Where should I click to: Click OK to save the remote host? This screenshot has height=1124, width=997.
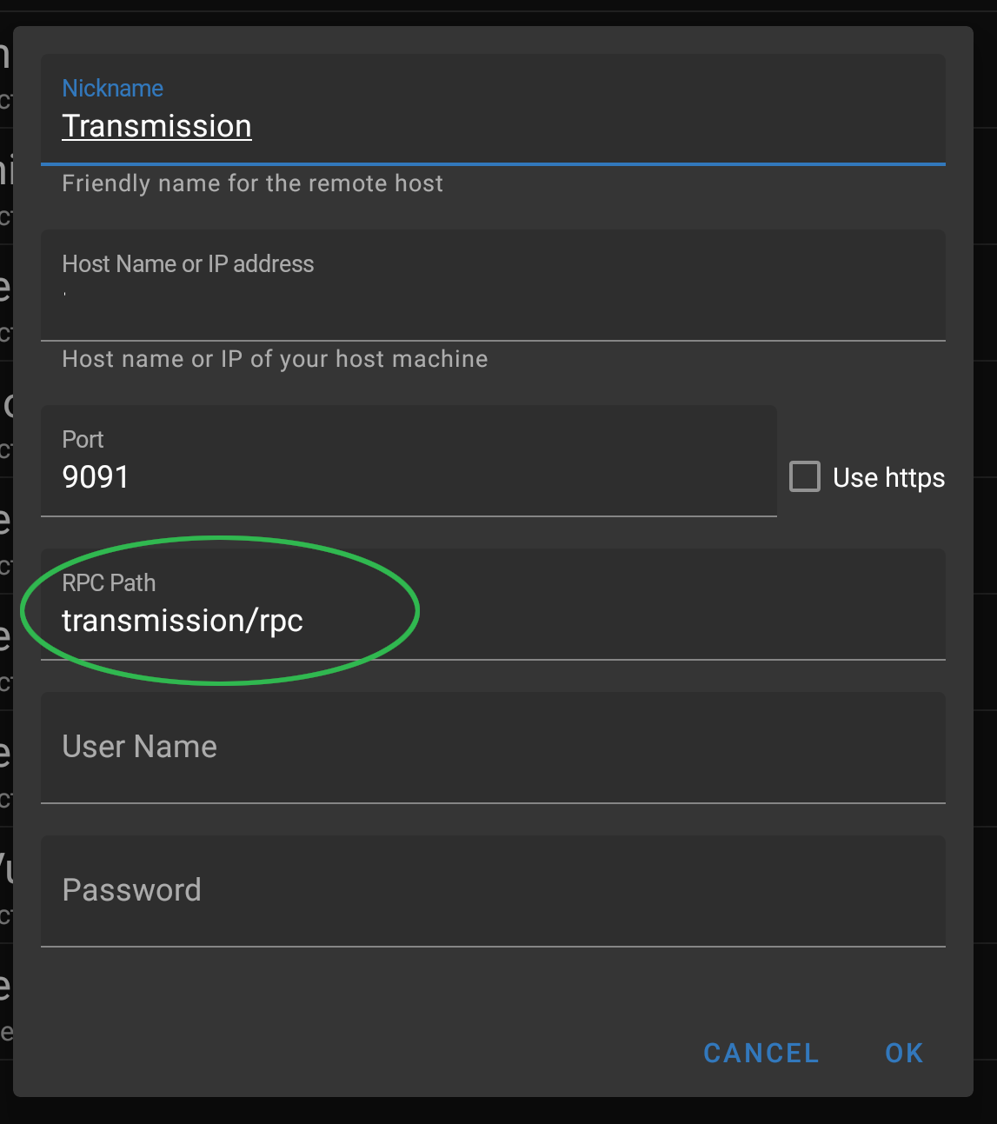(x=902, y=1052)
